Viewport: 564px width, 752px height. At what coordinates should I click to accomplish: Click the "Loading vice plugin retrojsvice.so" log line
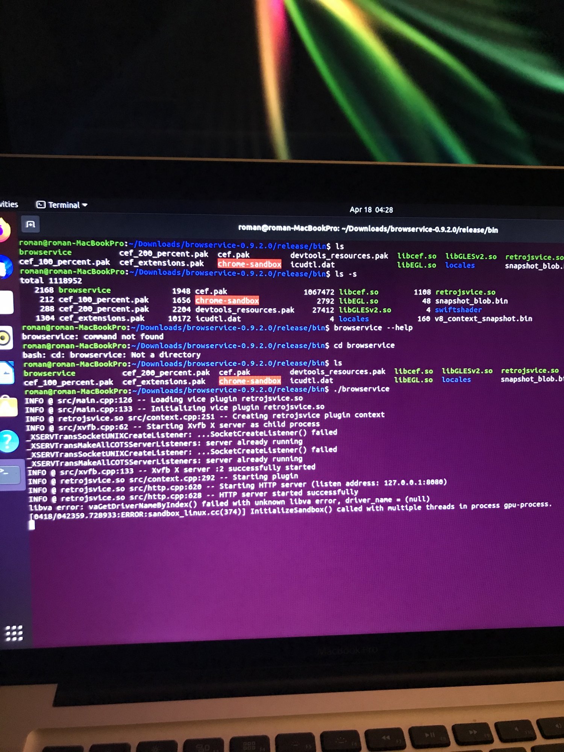(x=164, y=399)
